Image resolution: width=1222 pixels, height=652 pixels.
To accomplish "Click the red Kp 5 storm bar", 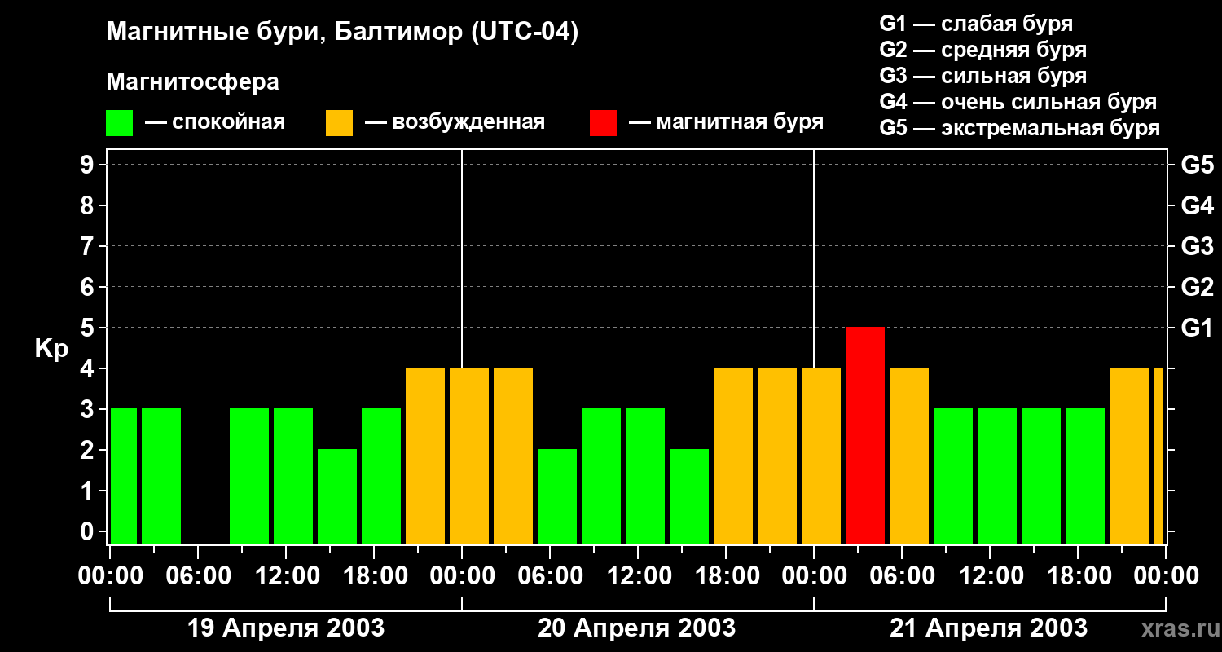I will click(865, 435).
